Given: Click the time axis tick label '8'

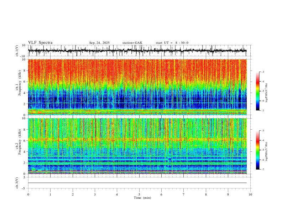Looking at the screenshot, I should [x=206, y=194].
